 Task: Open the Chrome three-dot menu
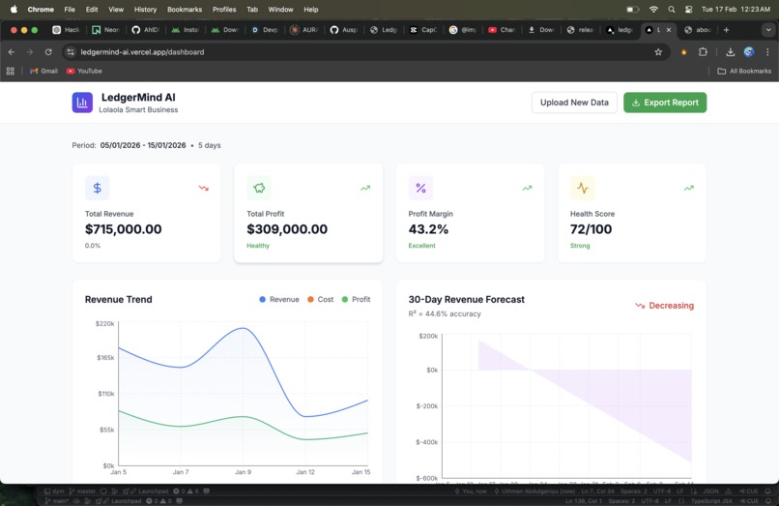767,51
